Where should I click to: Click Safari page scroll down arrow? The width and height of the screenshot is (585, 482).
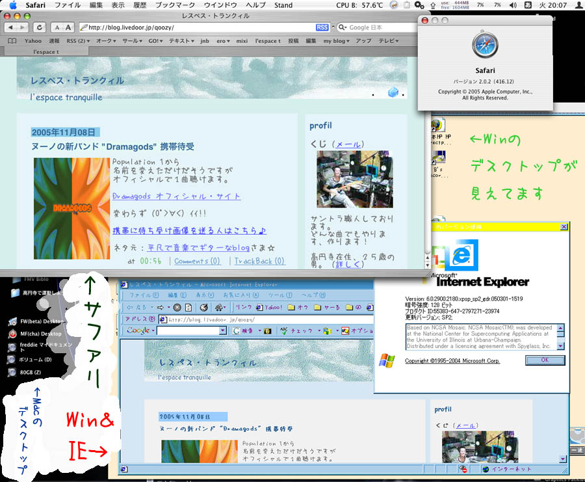[428, 265]
